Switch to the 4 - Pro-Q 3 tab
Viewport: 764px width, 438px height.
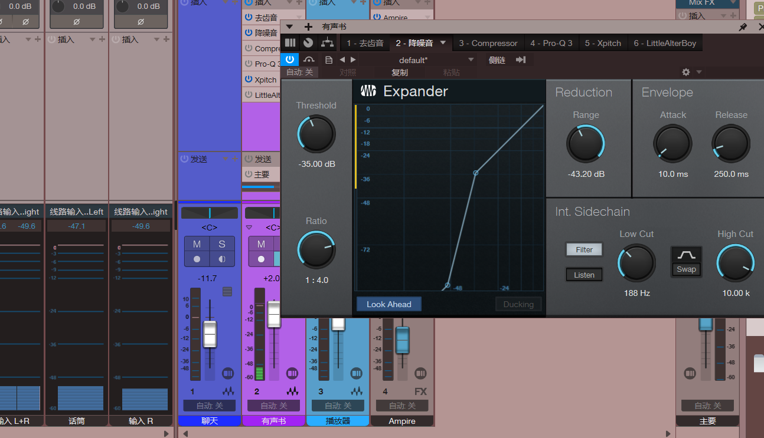pos(551,43)
